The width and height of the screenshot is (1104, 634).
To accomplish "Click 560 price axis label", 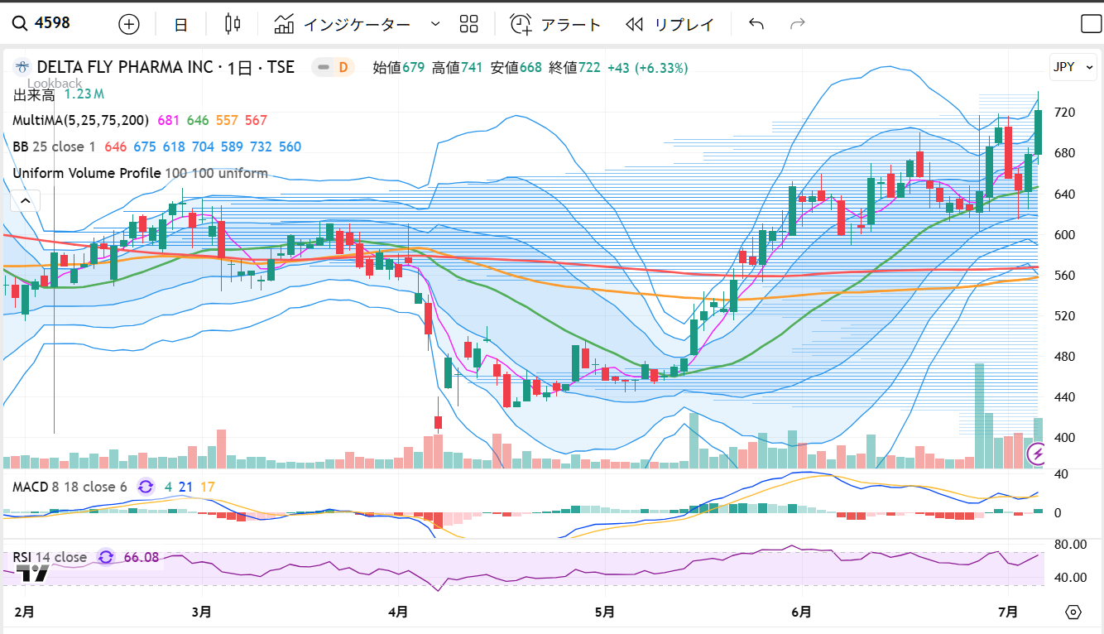I will pos(1063,275).
